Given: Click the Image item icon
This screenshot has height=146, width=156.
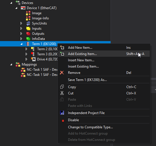Looking at the screenshot, I should pos(28,13).
